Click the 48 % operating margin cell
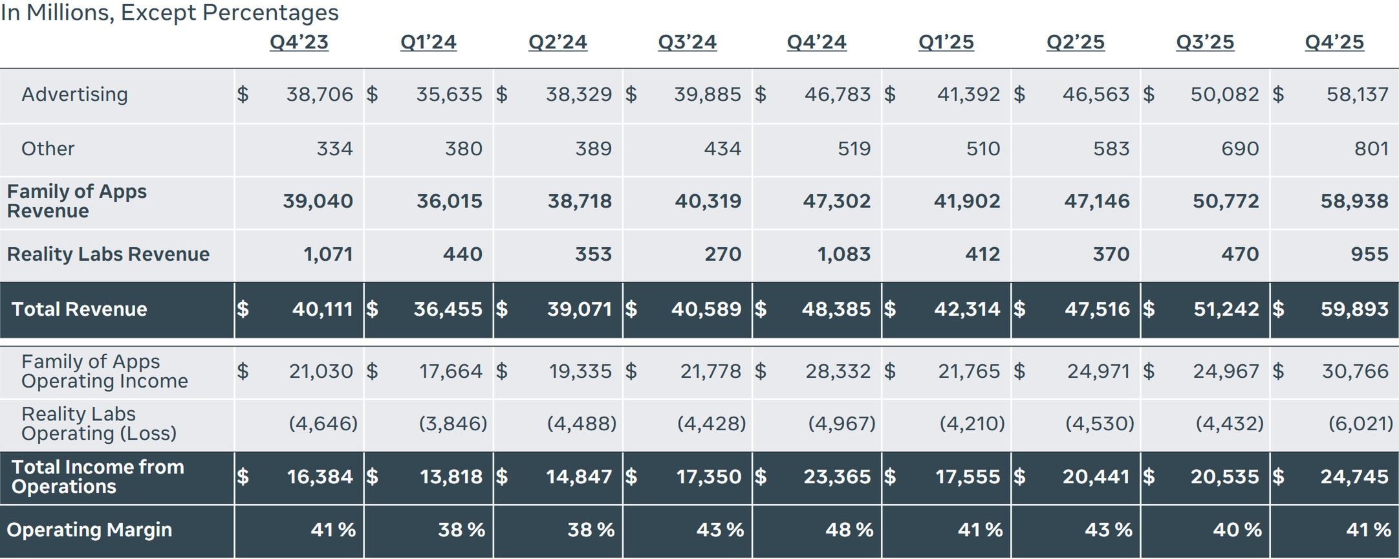This screenshot has width=1399, height=559. (x=849, y=530)
